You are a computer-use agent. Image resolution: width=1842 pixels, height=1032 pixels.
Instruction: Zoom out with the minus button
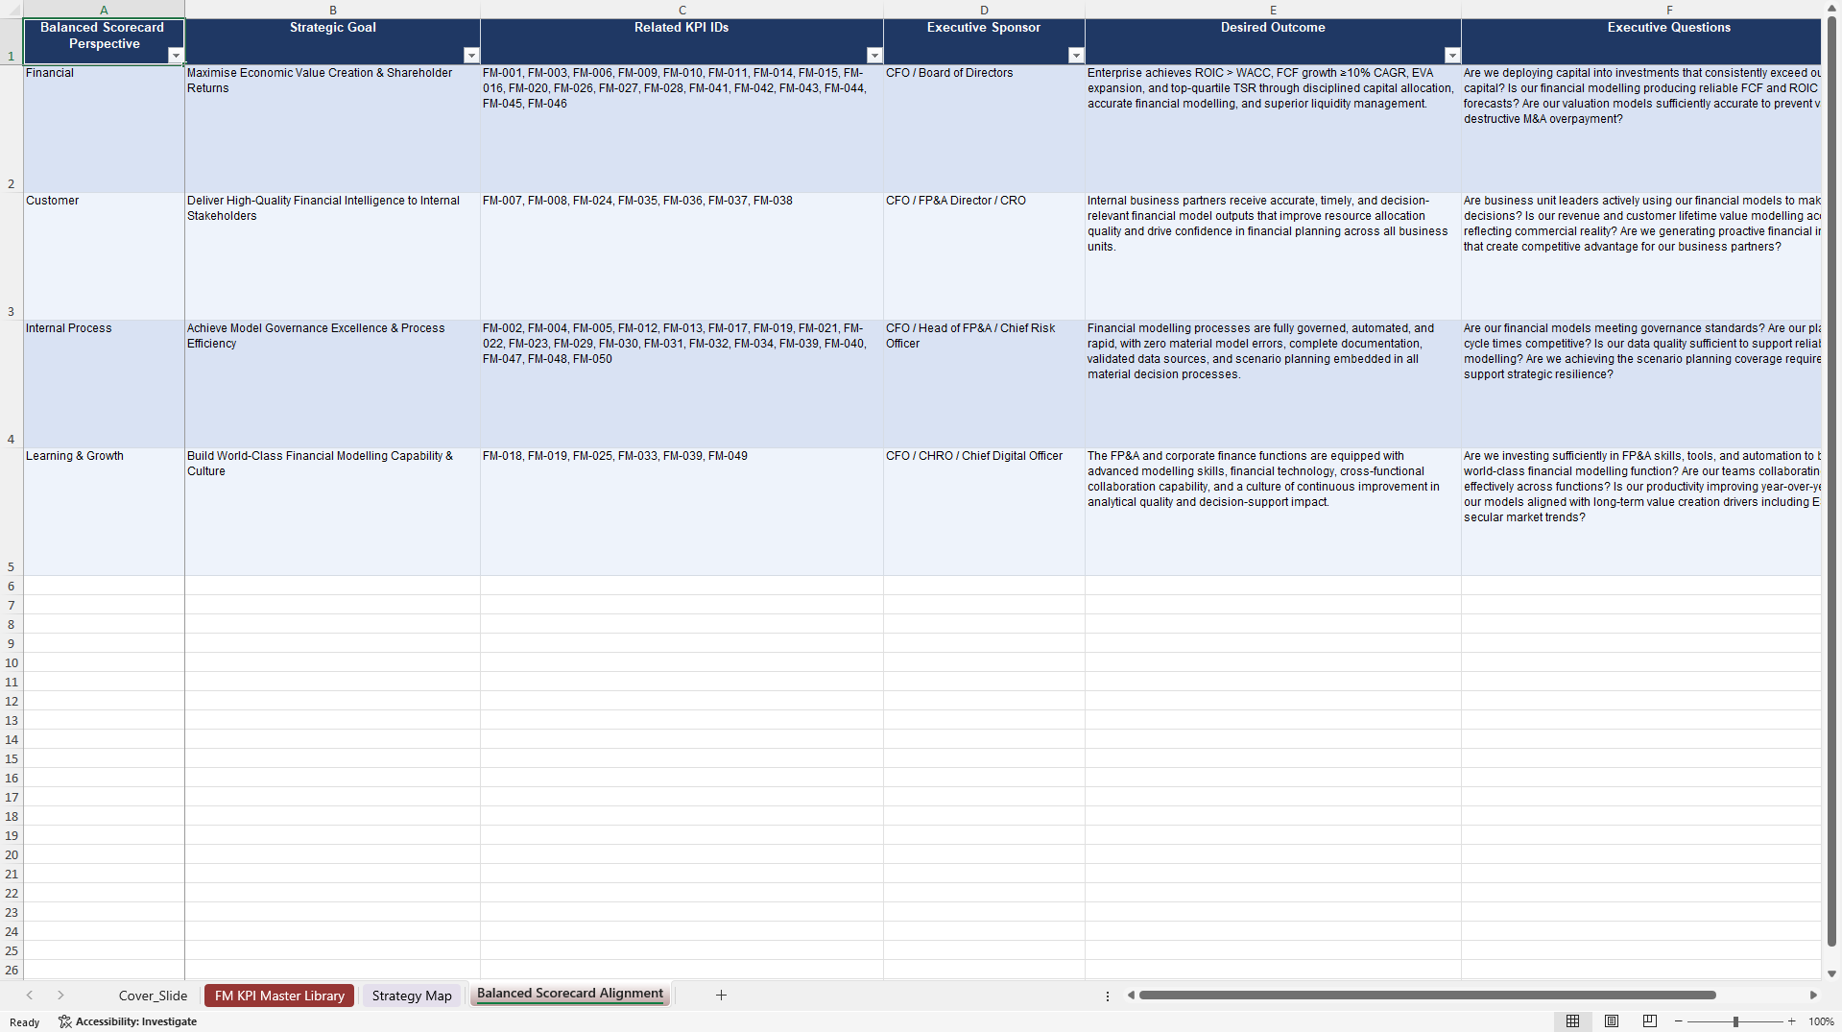click(1678, 1021)
